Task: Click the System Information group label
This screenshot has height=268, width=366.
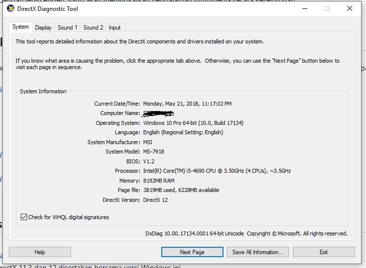Action: tap(43, 91)
